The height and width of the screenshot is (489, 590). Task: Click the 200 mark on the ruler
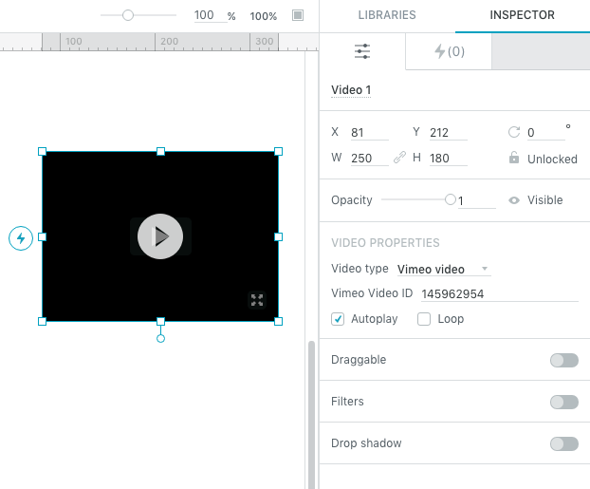(x=170, y=41)
